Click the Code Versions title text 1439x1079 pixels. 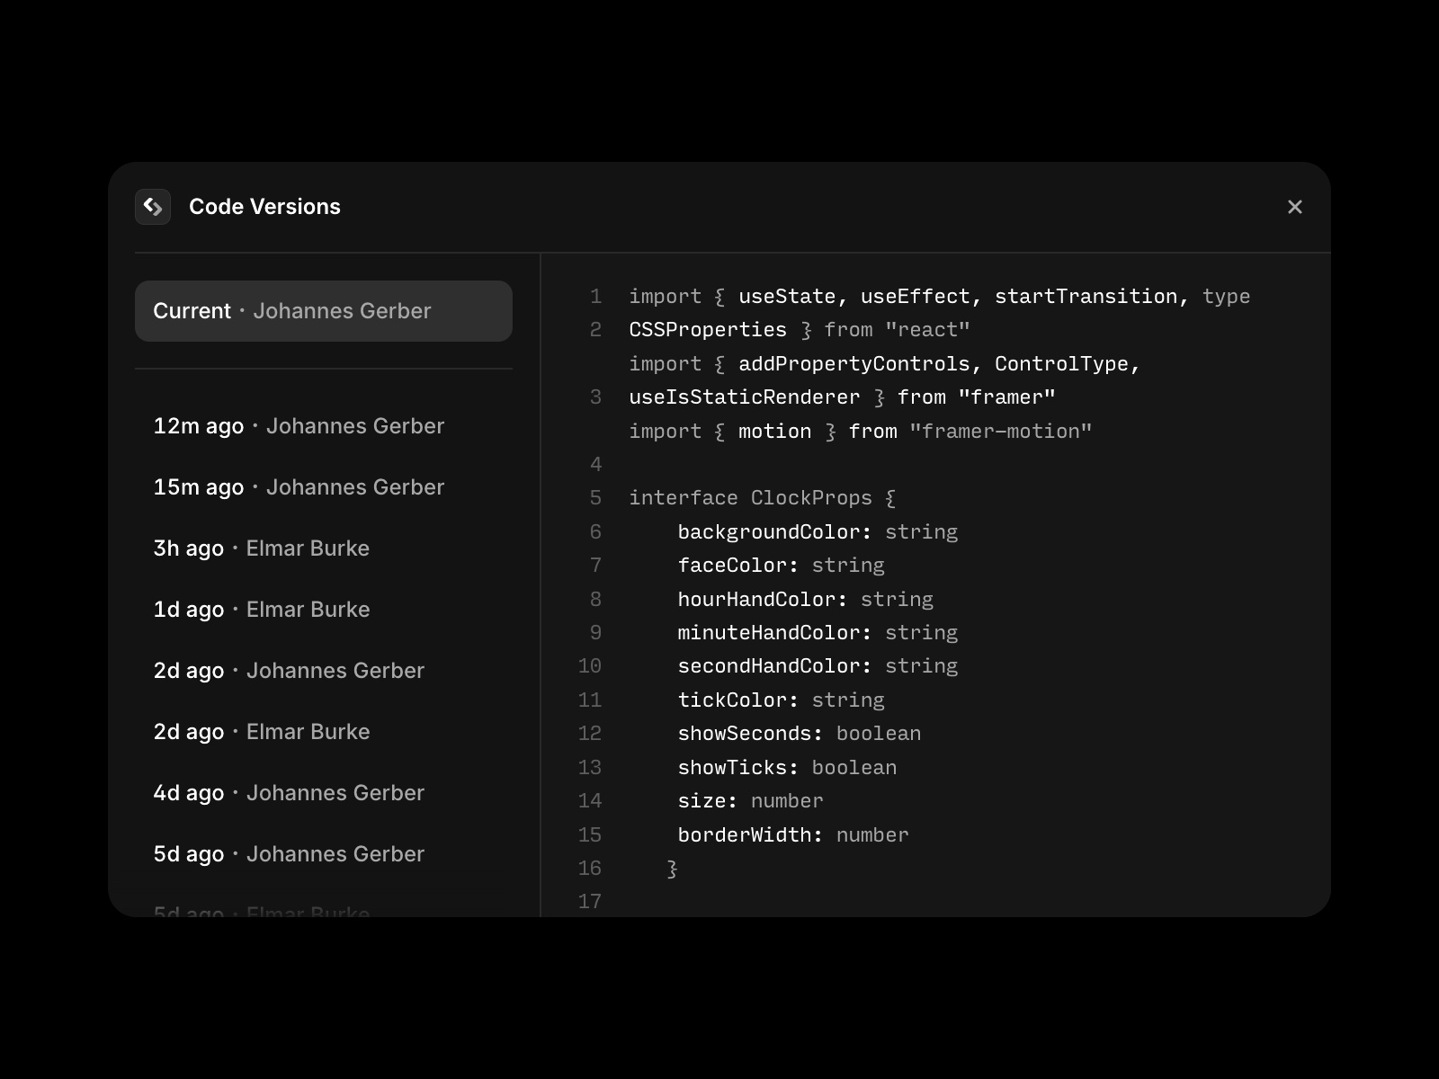[x=264, y=207]
